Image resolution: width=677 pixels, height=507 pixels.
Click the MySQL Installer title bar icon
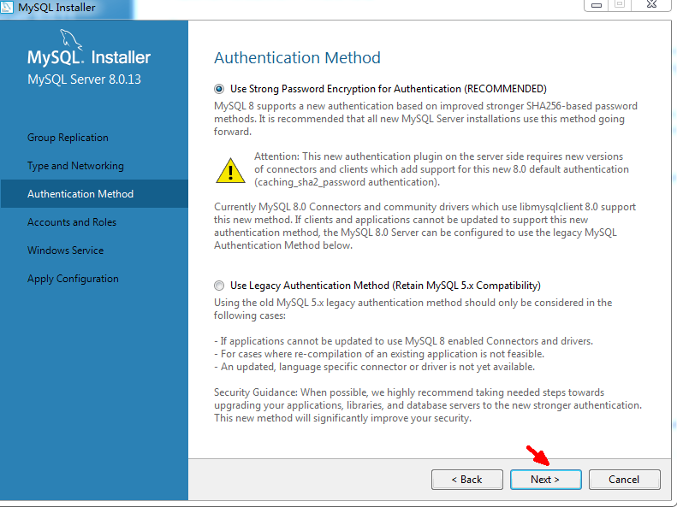coord(7,8)
